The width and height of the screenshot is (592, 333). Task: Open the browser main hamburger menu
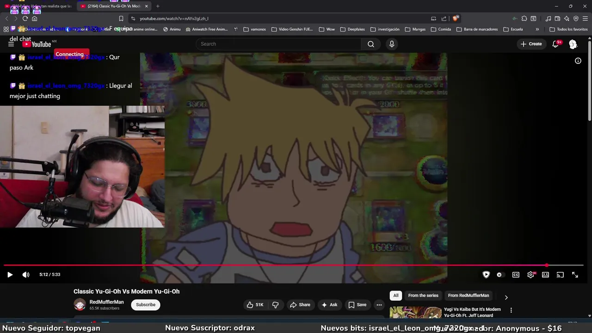coord(585,18)
